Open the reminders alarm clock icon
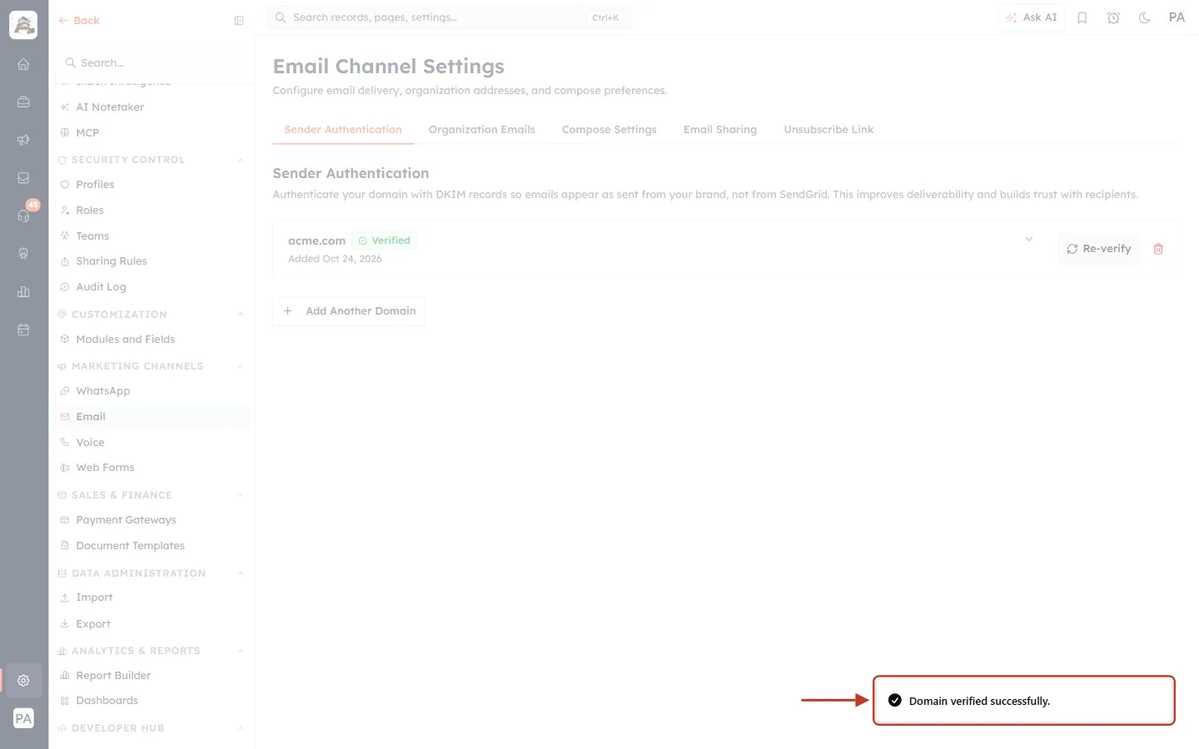 (x=1113, y=17)
